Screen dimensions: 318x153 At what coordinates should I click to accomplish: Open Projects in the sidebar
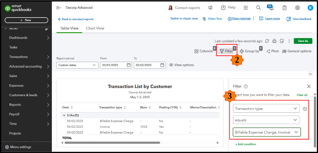pos(15,134)
